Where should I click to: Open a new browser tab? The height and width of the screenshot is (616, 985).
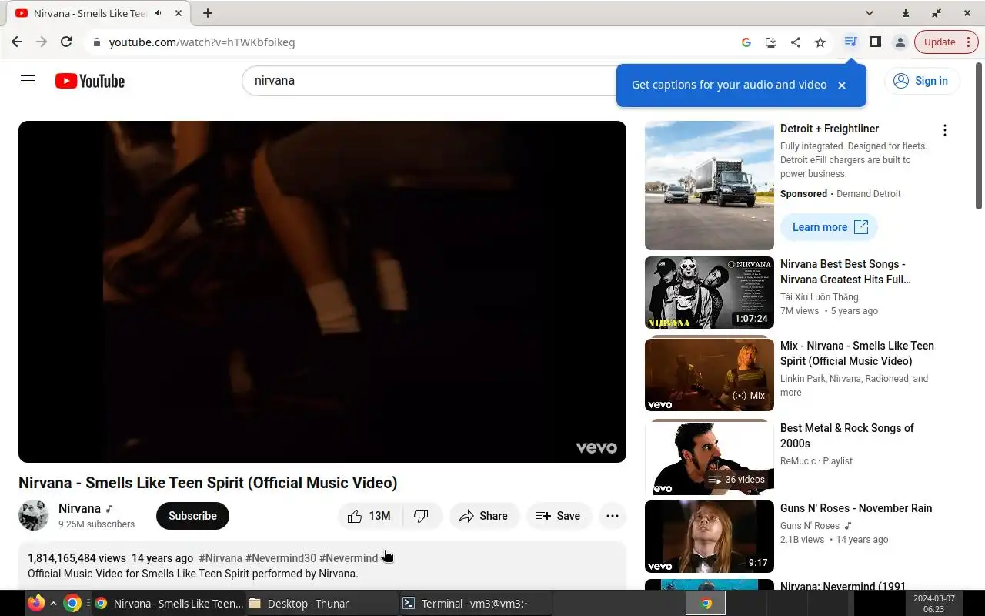click(208, 13)
